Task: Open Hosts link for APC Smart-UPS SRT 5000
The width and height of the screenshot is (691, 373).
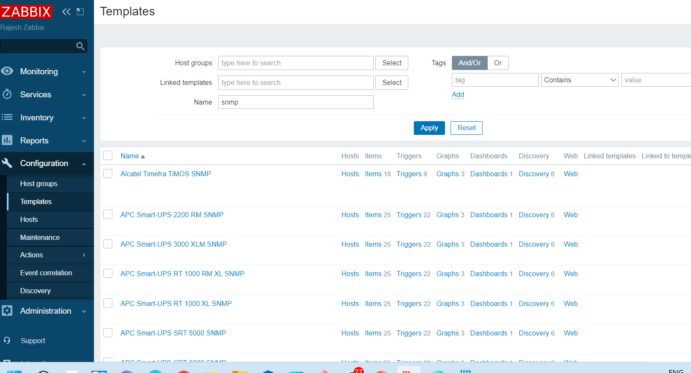Action: coord(350,333)
